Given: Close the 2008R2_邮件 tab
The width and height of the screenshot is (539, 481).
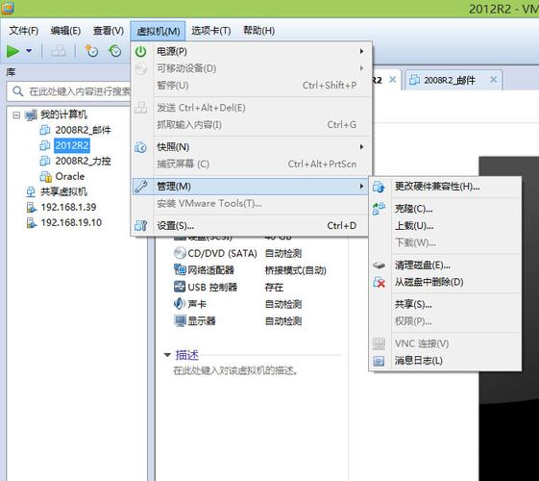Looking at the screenshot, I should click(493, 80).
